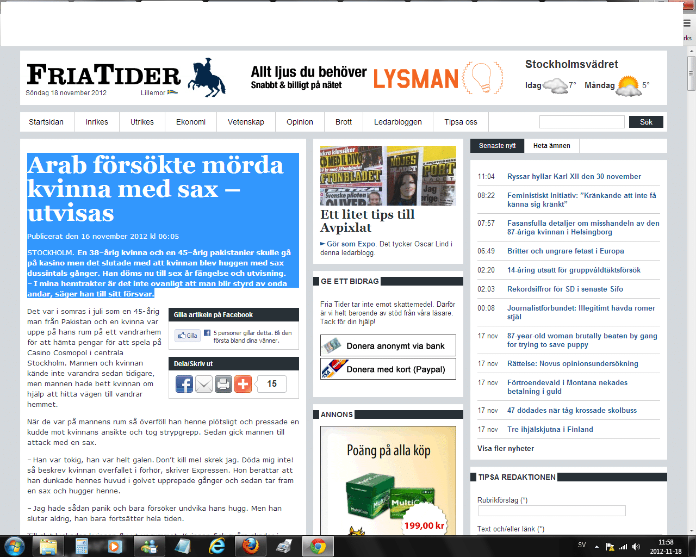
Task: Click the Facebook Gilla like button
Action: (x=188, y=336)
